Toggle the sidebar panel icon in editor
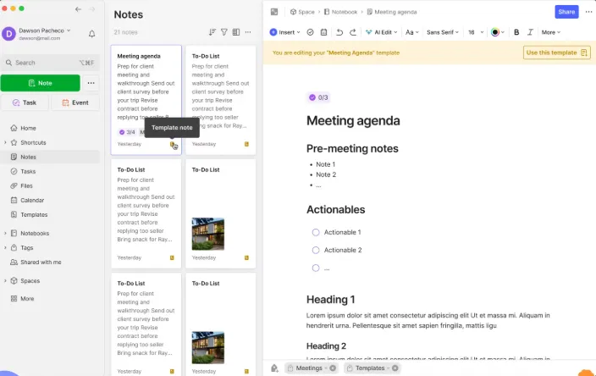The image size is (596, 376). point(274,12)
